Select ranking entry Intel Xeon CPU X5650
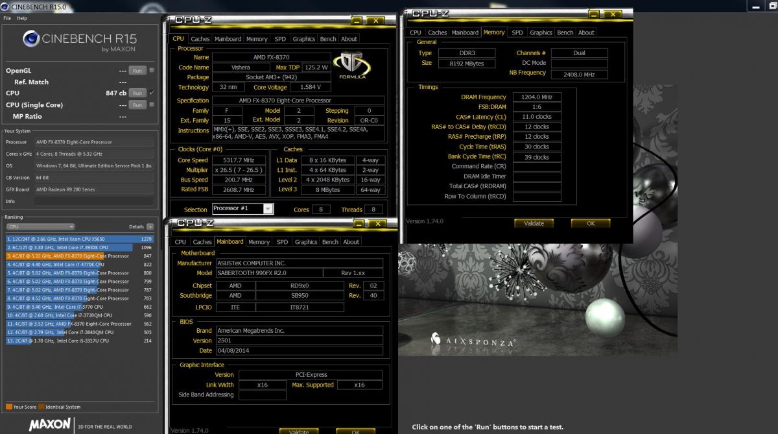Screen dimensions: 778x434 coord(79,239)
